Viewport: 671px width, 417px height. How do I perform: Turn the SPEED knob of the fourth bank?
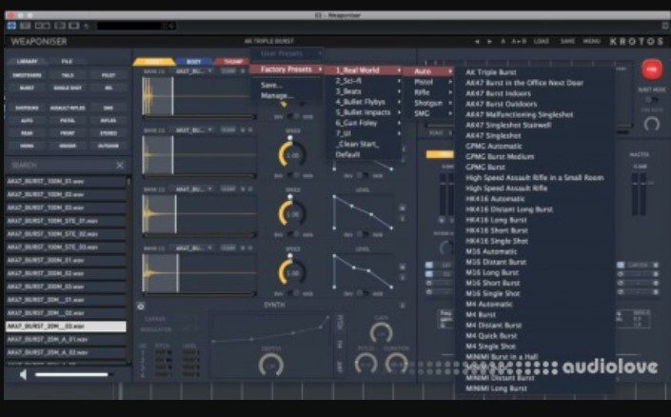point(292,272)
